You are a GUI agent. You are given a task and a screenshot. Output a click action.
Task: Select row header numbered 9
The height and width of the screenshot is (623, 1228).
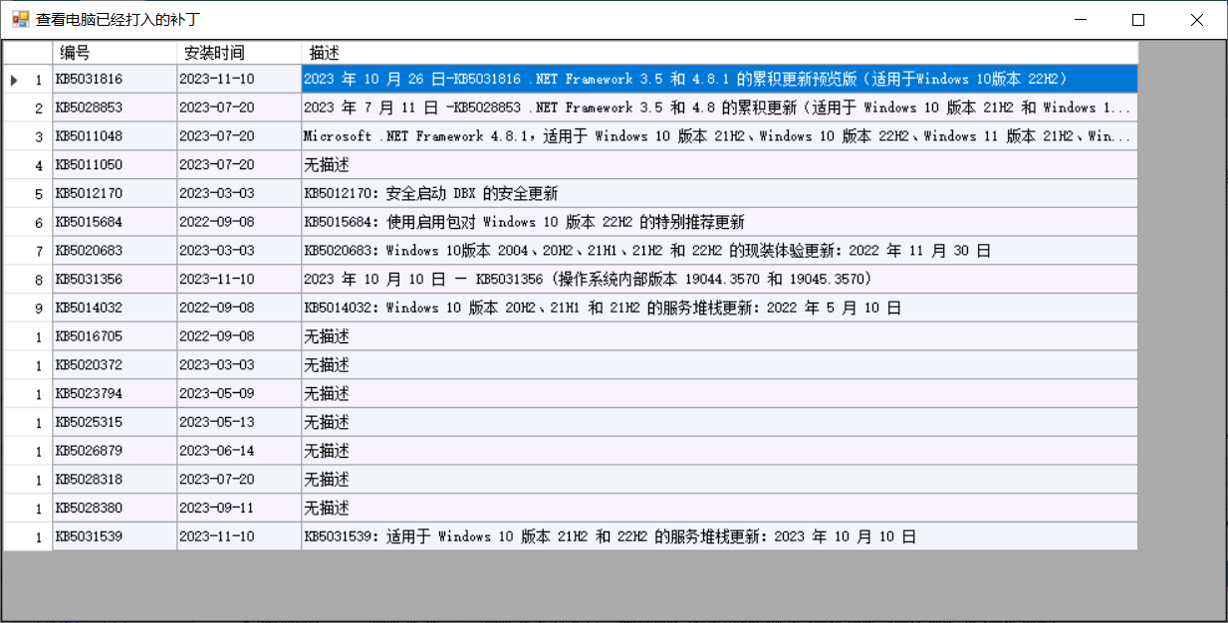tap(28, 308)
